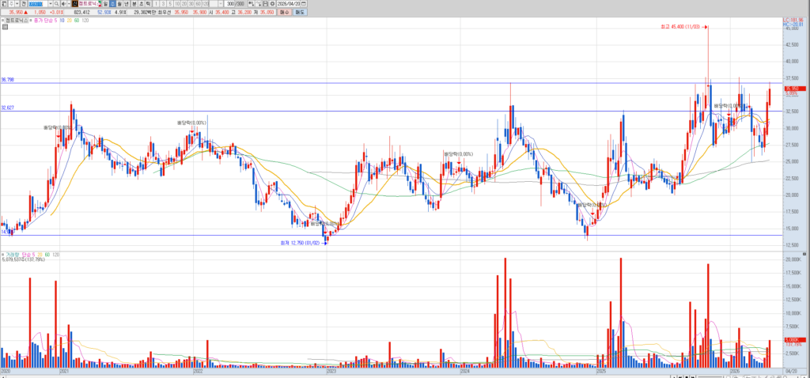The image size is (810, 378).
Task: Choose the 20 interval preset button
Action: (x=184, y=4)
